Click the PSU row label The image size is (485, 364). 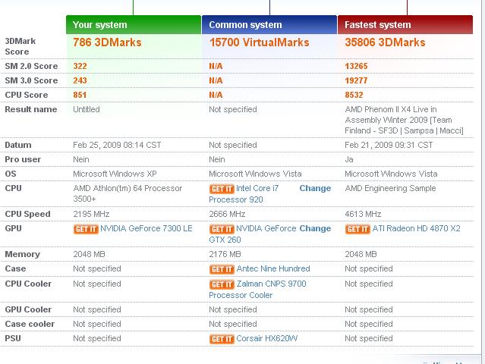pyautogui.click(x=13, y=338)
